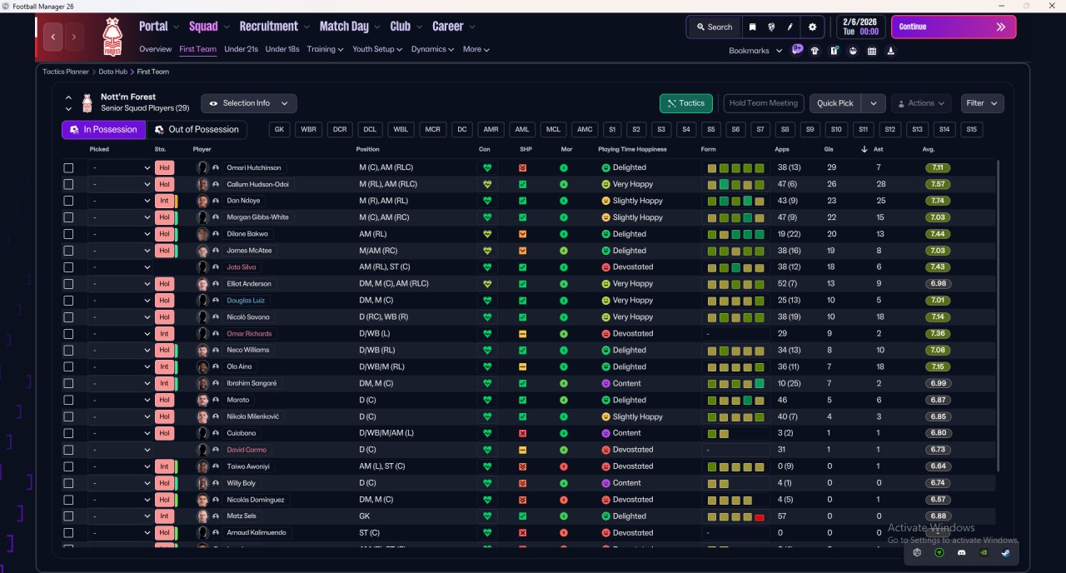Click the Search field in top bar
Viewport: 1066px width, 573px height.
pos(714,27)
